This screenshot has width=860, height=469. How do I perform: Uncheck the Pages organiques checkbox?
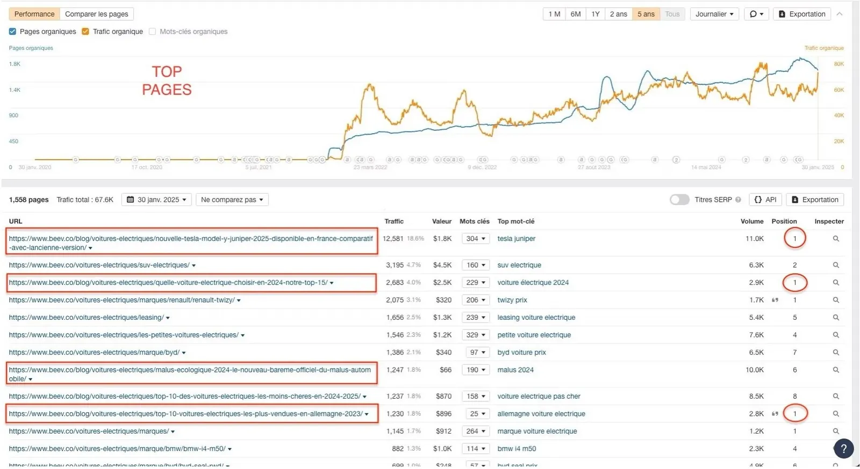click(x=12, y=32)
